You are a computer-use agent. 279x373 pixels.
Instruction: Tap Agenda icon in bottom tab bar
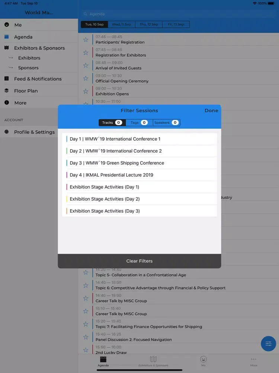tap(103, 359)
